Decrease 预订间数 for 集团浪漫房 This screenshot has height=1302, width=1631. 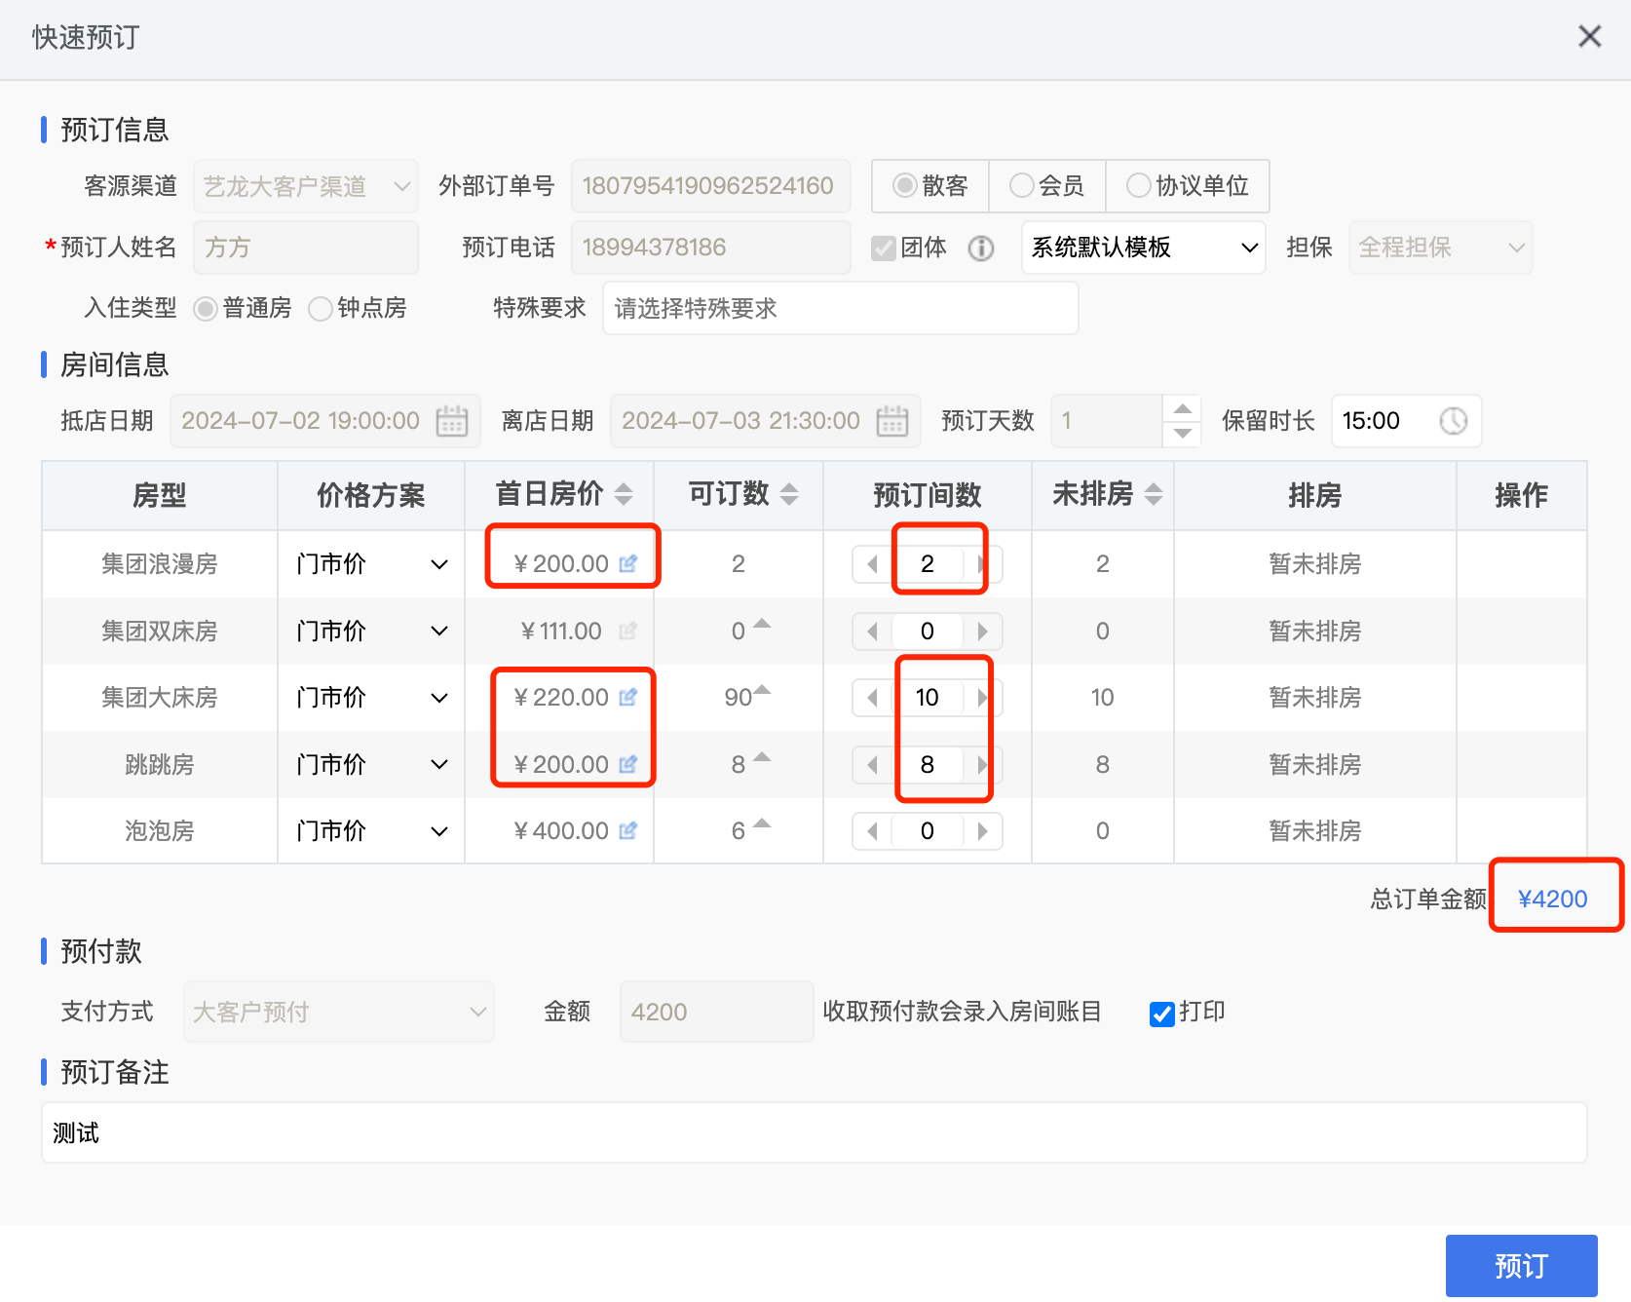click(x=872, y=563)
